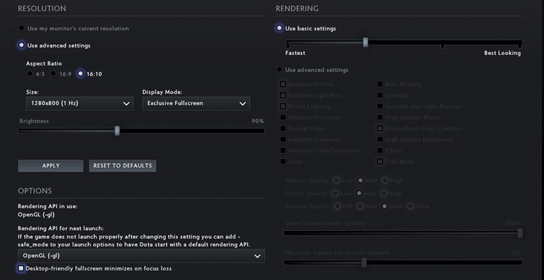This screenshot has height=280, width=544.
Task: Click Reset to Defaults
Action: tap(122, 166)
